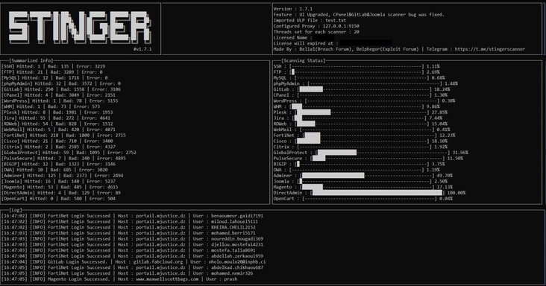
Task: Click the Adminer scanning progress bar
Action: click(366, 176)
